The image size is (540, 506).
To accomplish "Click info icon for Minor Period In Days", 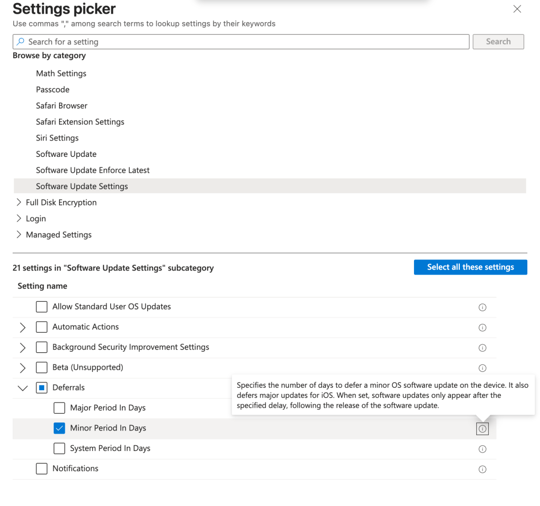I will [x=482, y=429].
